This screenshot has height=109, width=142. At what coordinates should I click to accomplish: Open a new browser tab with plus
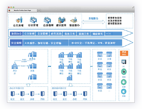coord(39,10)
